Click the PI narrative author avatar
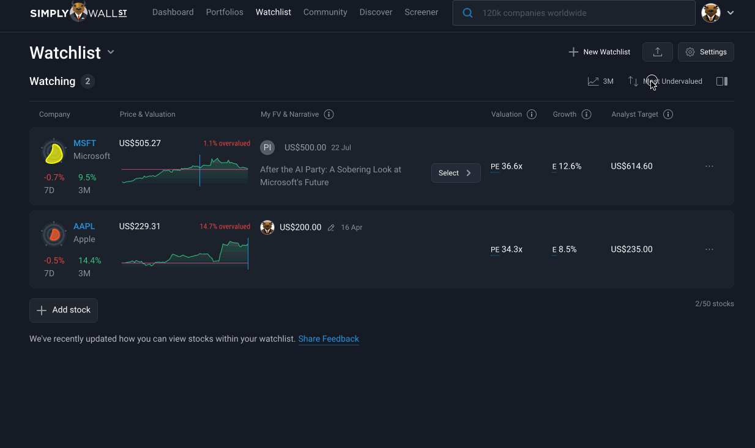 click(267, 147)
